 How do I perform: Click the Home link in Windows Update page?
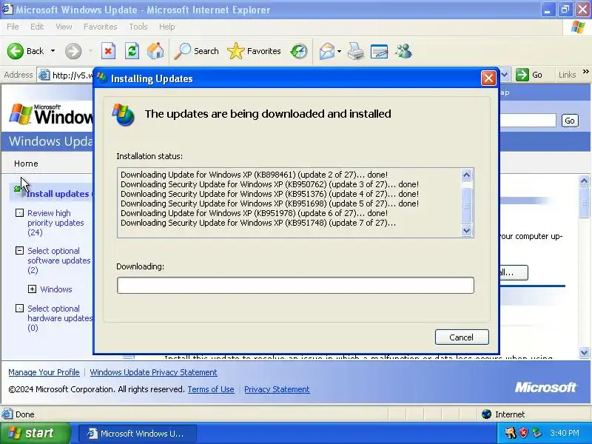click(x=26, y=164)
